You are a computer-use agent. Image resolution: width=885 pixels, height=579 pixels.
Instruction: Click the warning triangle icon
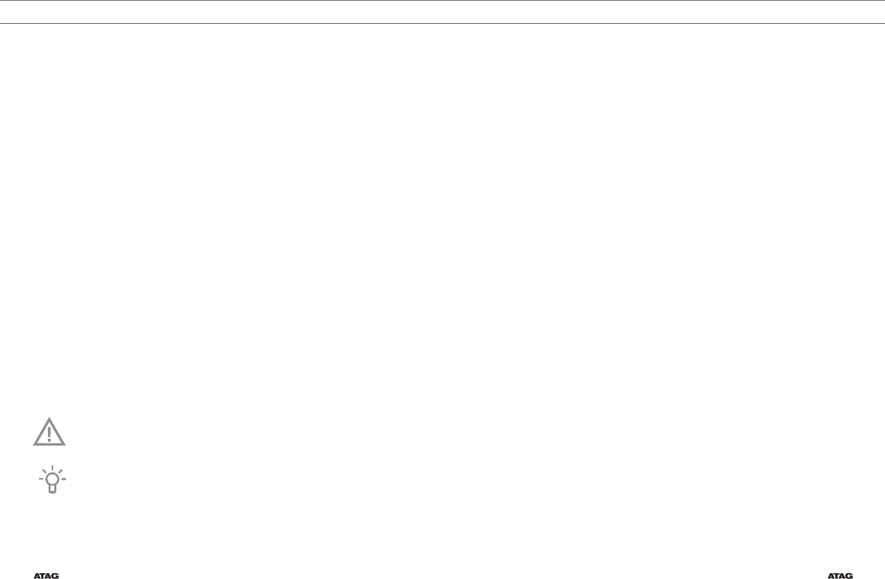pyautogui.click(x=49, y=432)
